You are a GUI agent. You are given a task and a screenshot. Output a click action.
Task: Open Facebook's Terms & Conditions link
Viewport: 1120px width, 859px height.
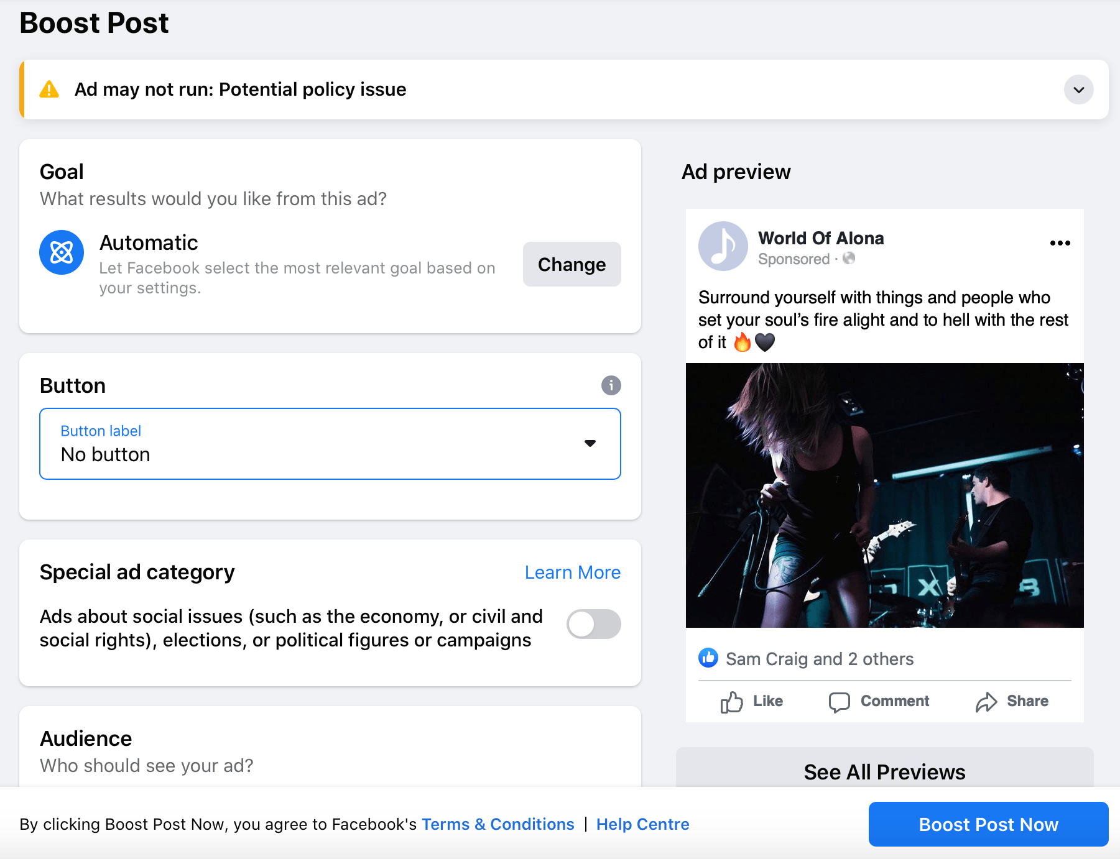[x=498, y=824]
